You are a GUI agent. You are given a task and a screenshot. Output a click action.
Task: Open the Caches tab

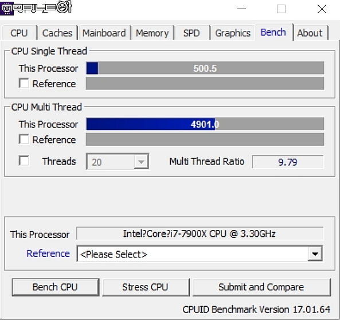tap(57, 33)
